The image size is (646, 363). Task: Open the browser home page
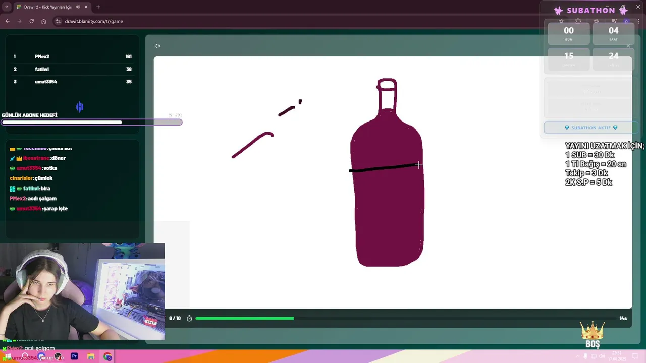coord(43,21)
